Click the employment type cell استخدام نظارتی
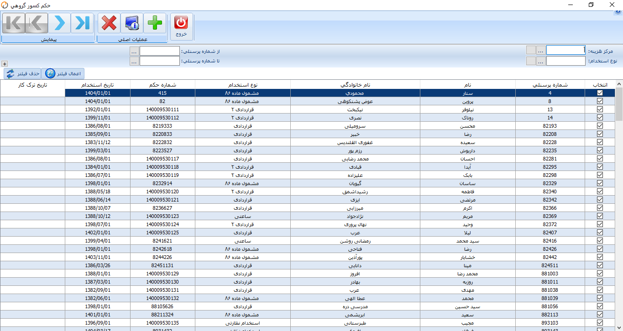 click(243, 323)
